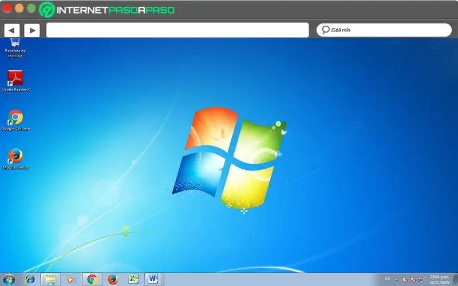Select the Adobe Reader X desktop shortcut

tap(15, 81)
